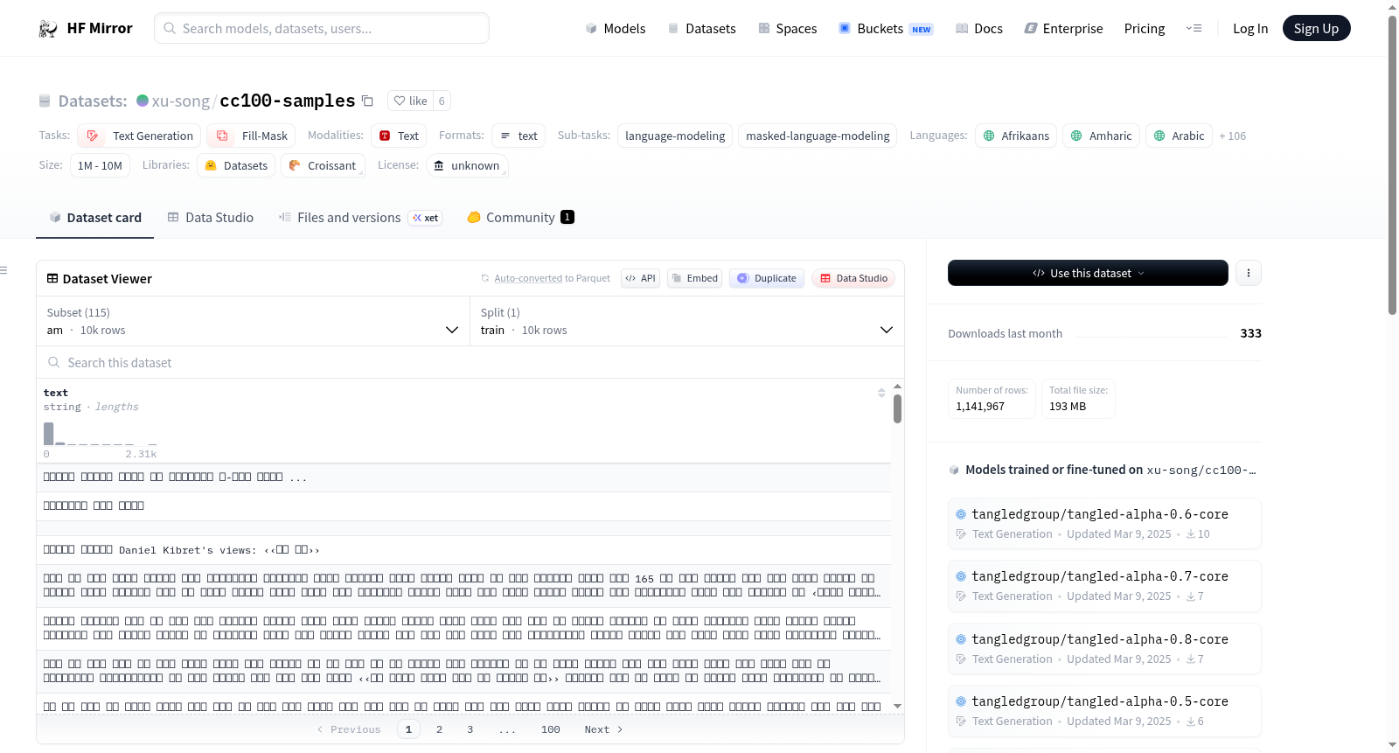Click the heart like button
Image resolution: width=1399 pixels, height=753 pixels.
410,101
